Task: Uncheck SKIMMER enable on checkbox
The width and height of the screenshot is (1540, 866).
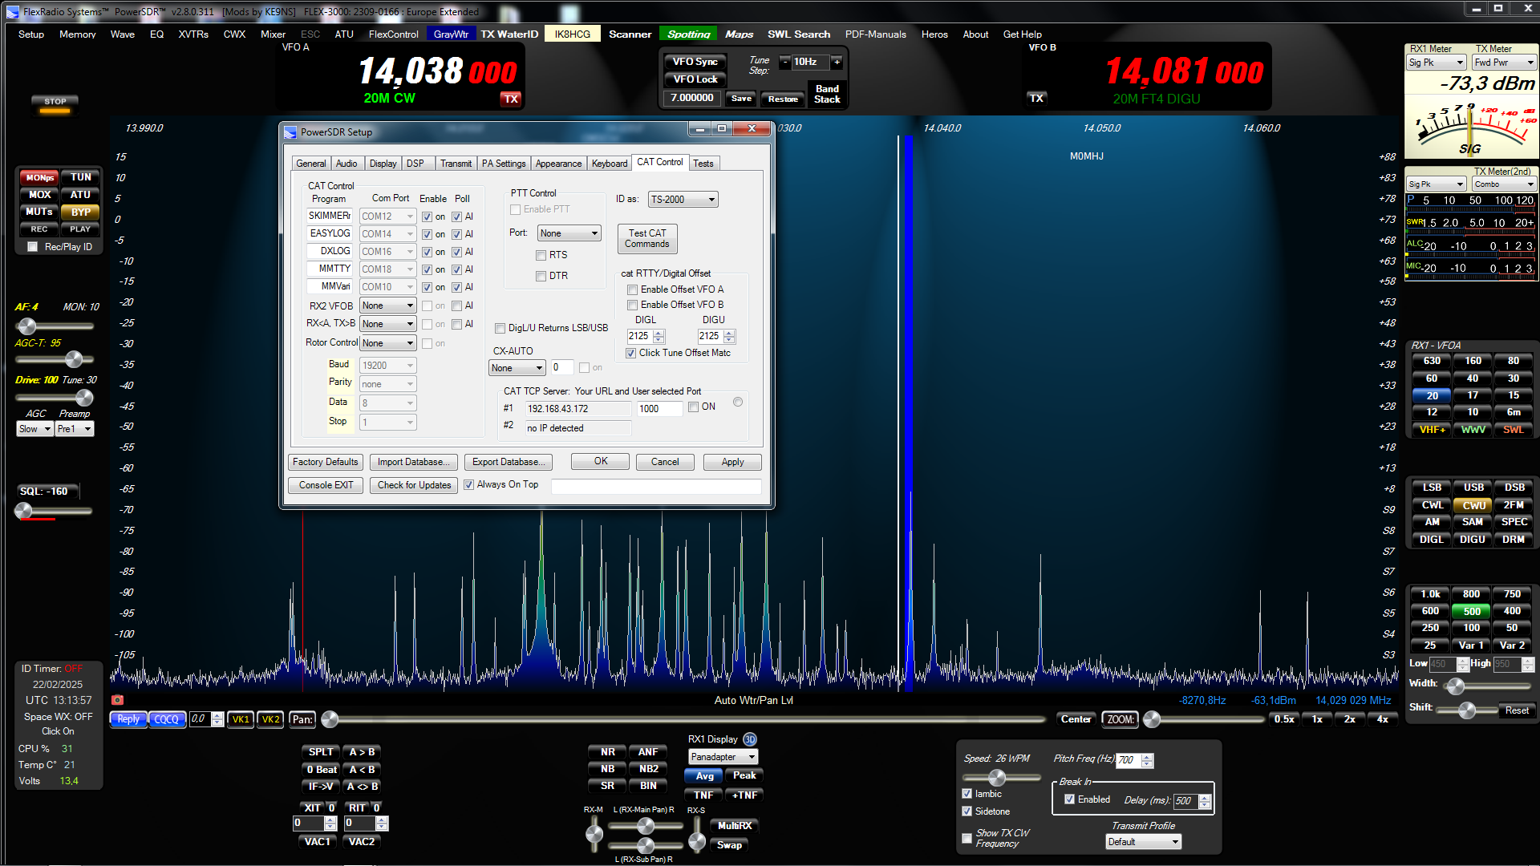Action: [x=427, y=216]
